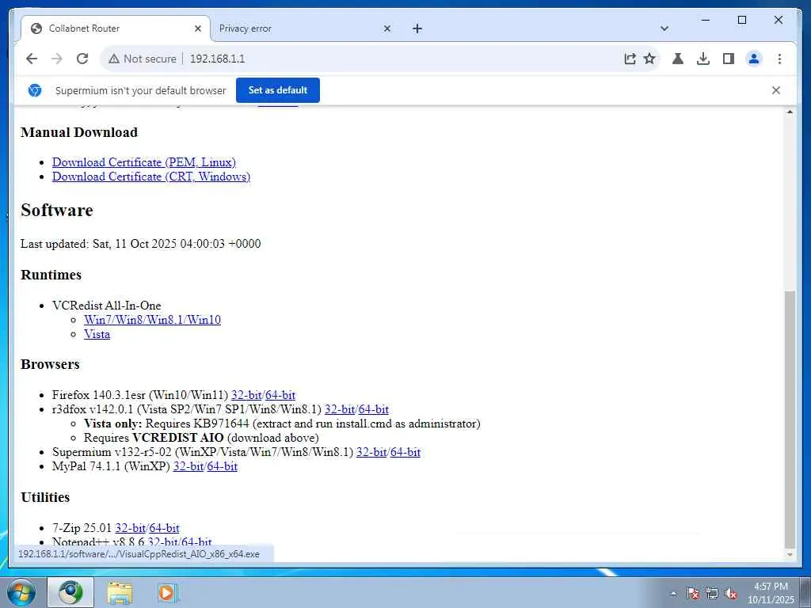Open the Action Center flag icon
Viewport: 811px width, 608px height.
point(693,594)
